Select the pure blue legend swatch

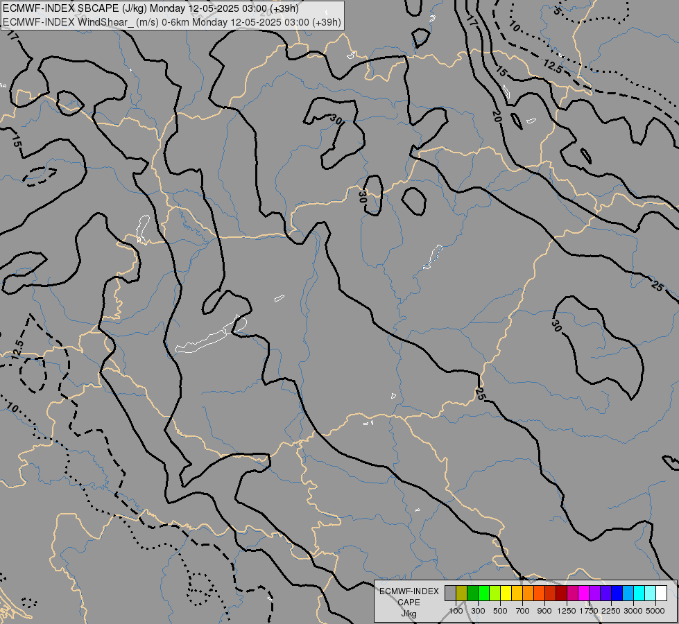point(617,593)
